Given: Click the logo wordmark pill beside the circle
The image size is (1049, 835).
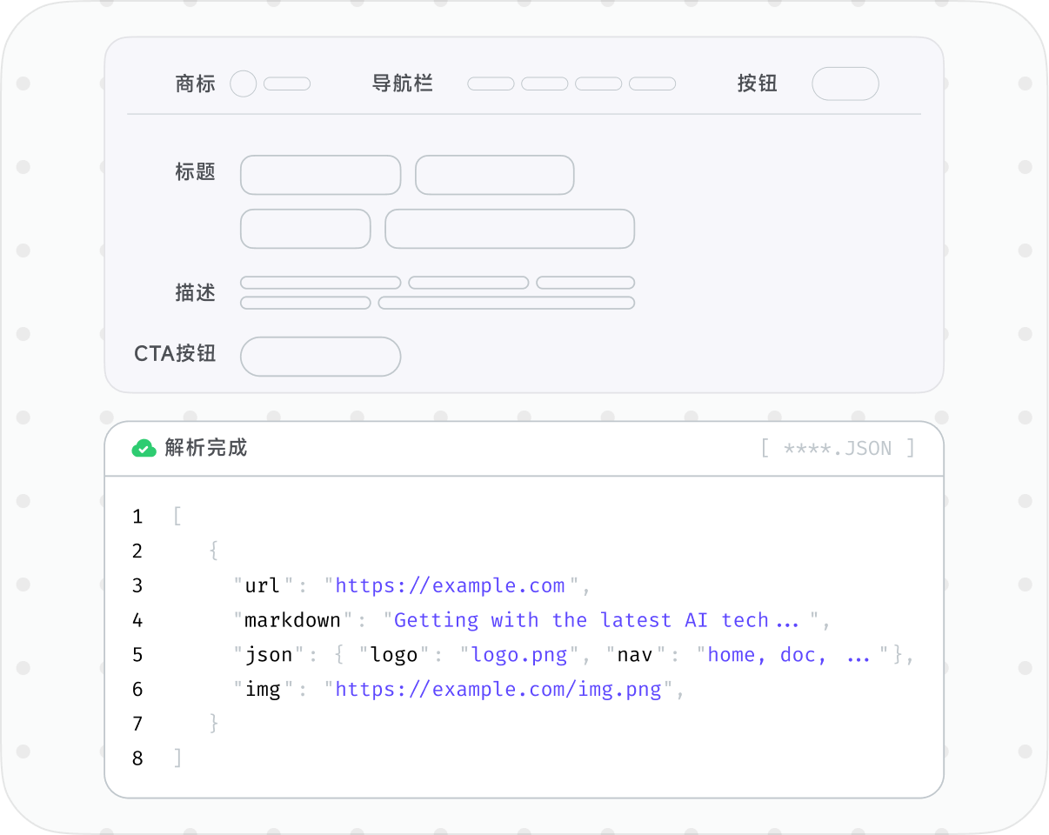Looking at the screenshot, I should [288, 83].
